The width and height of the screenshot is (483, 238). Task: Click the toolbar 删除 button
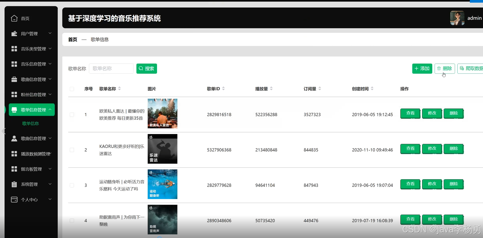point(445,68)
